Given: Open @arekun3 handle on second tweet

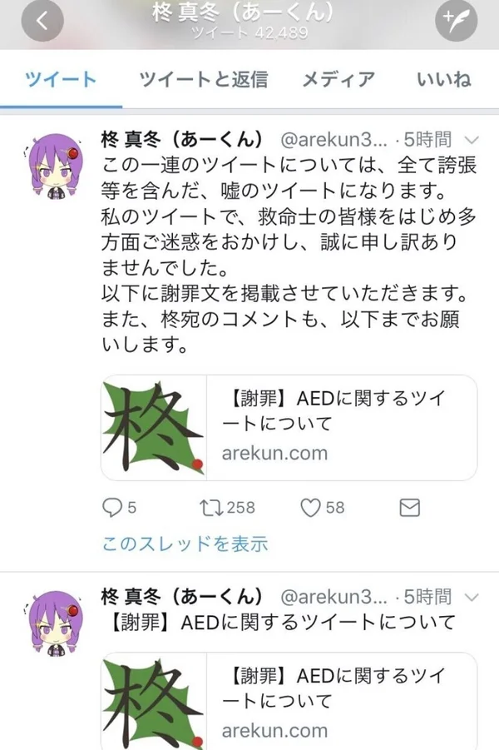Looking at the screenshot, I should [333, 597].
